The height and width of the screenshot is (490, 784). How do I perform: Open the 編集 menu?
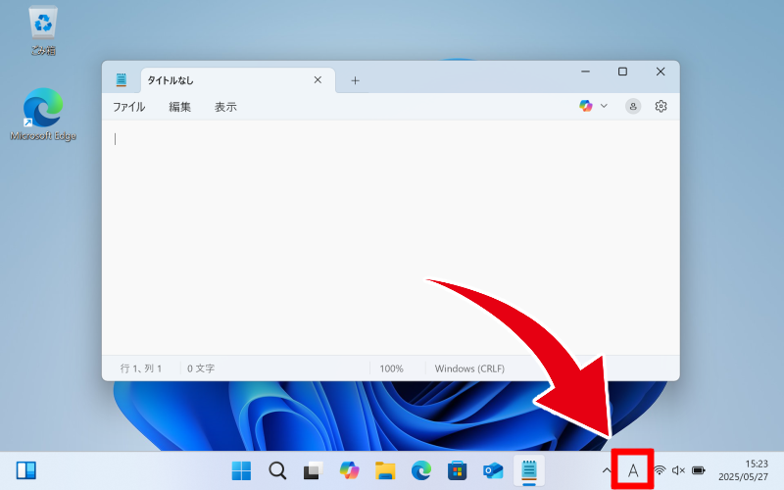(x=179, y=107)
